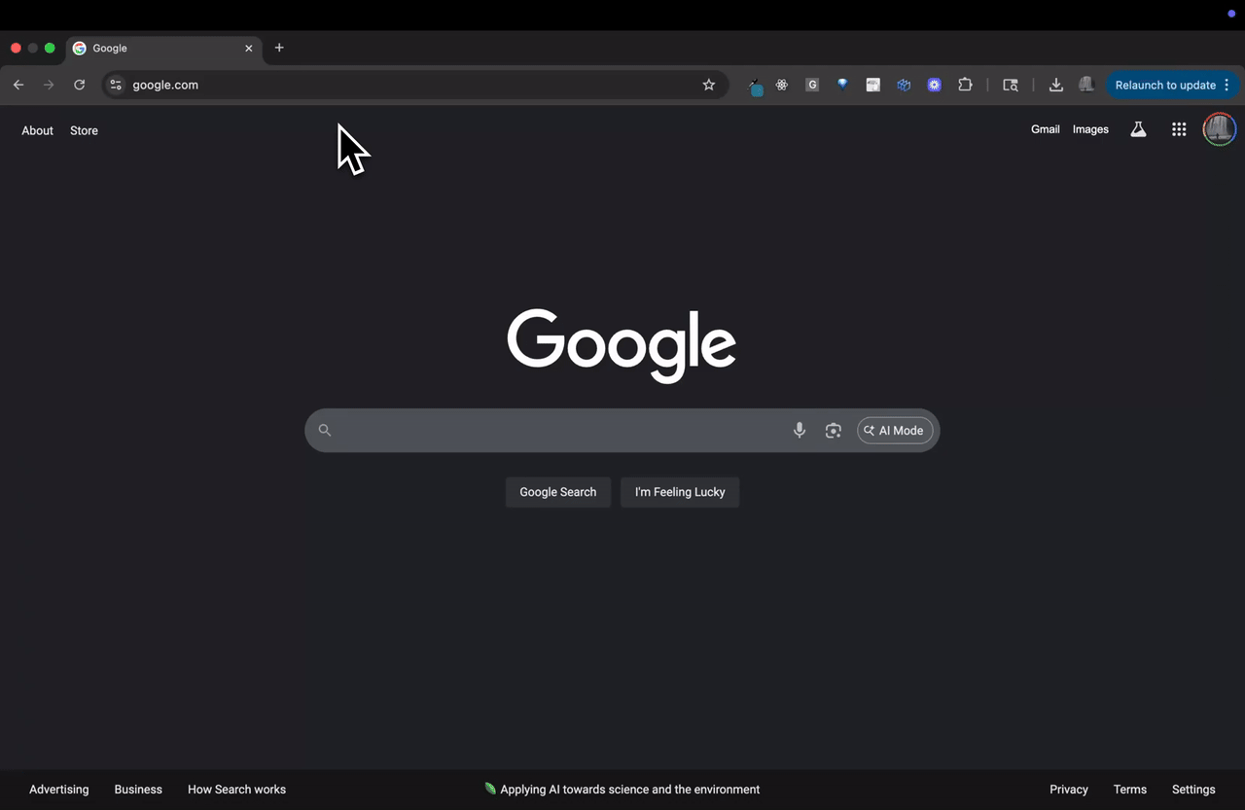Open the About link
Screen dimensions: 1245x810
pos(38,130)
